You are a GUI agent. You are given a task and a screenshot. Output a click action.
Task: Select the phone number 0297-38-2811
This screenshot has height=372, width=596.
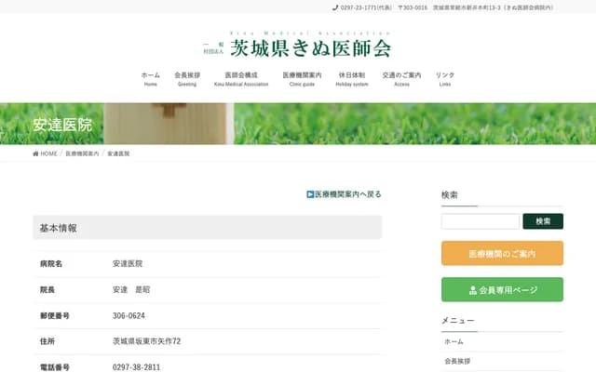click(137, 367)
